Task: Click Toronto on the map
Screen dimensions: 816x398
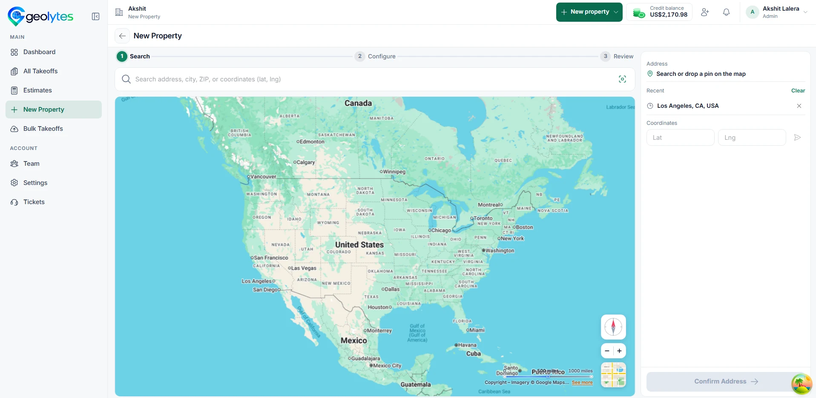Action: pyautogui.click(x=482, y=218)
